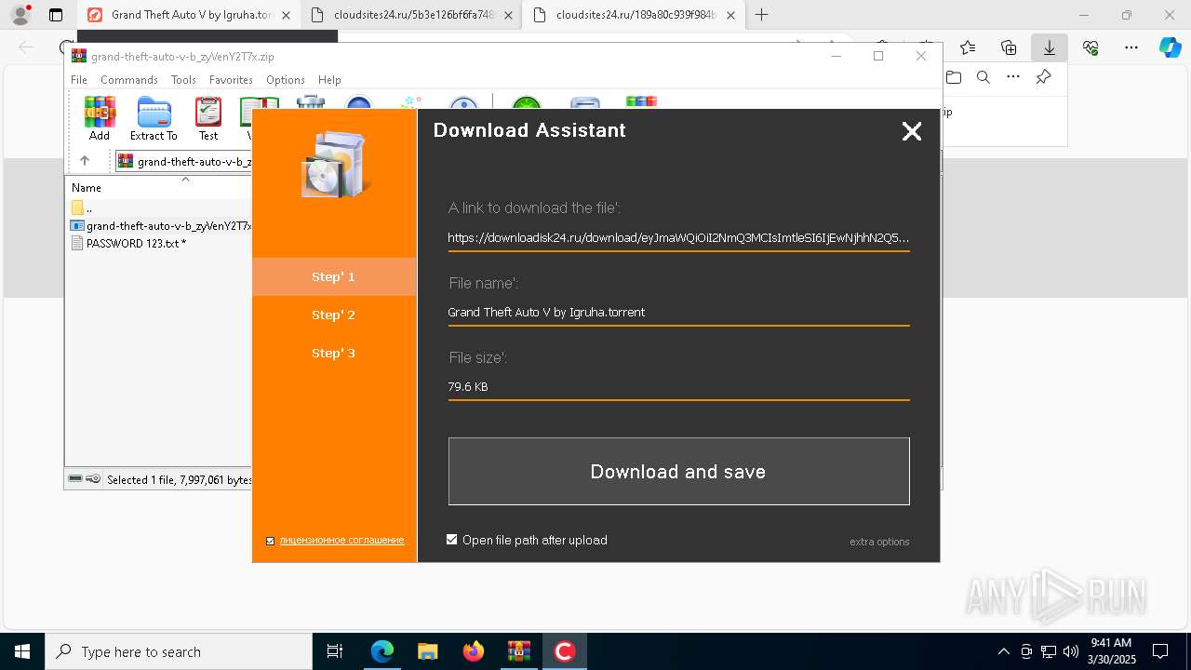Open downloads folder icon in panel
This screenshot has height=670, width=1191.
point(954,77)
